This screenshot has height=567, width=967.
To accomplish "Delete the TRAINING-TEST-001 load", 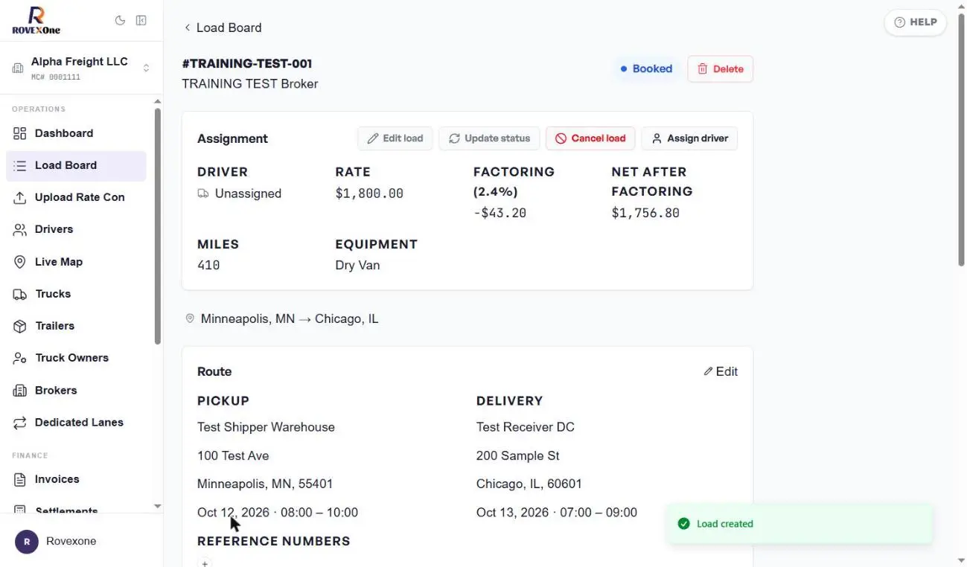I will (x=720, y=68).
